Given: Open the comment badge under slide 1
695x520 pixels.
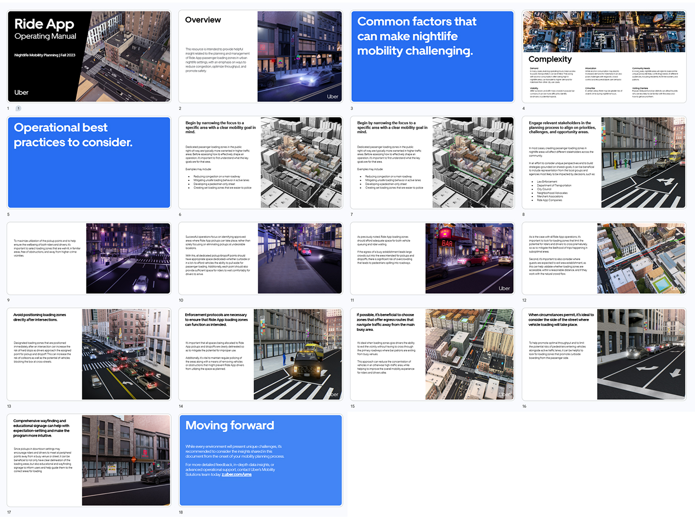Looking at the screenshot, I should coord(18,108).
